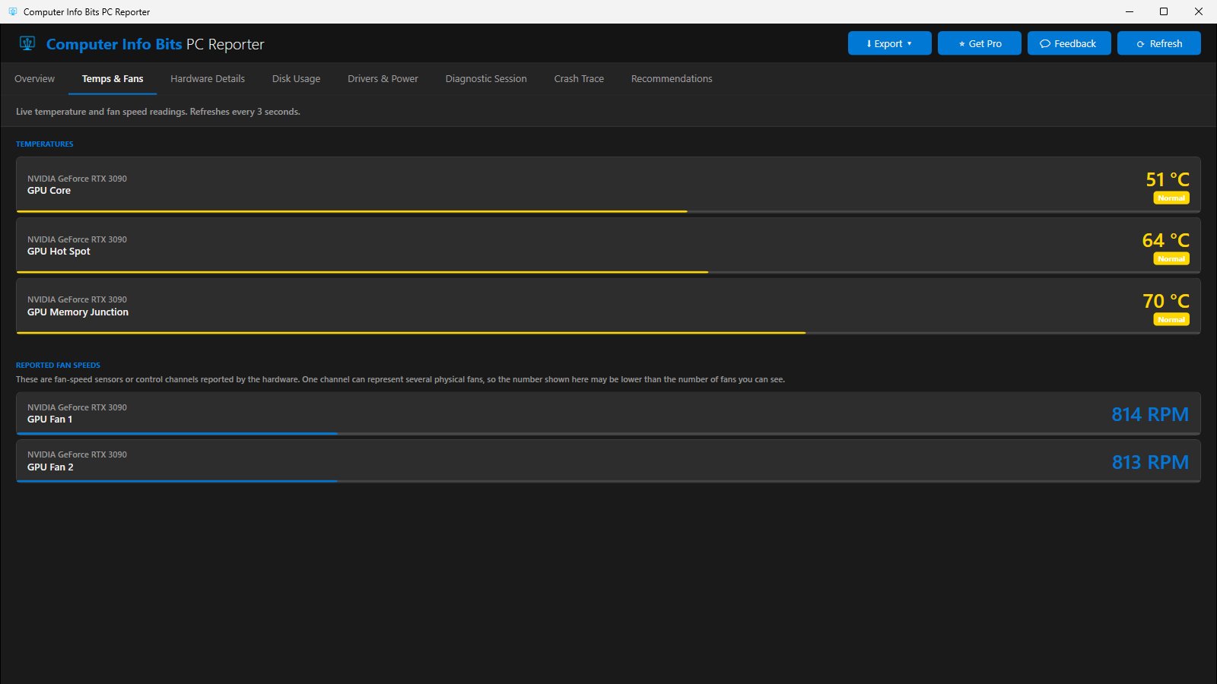Click the GPU Fan 2 speed bar
The height and width of the screenshot is (684, 1217).
pyautogui.click(x=608, y=481)
